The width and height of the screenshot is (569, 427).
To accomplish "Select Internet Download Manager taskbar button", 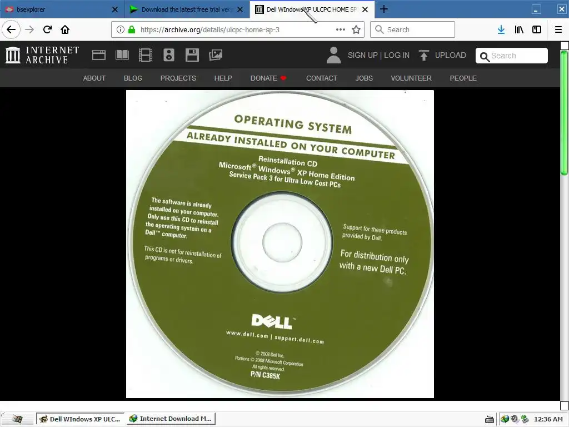I will pos(171,419).
